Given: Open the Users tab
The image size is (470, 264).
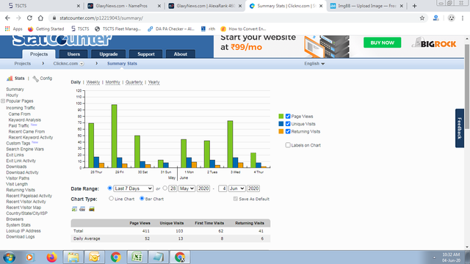Looking at the screenshot, I should (73, 54).
